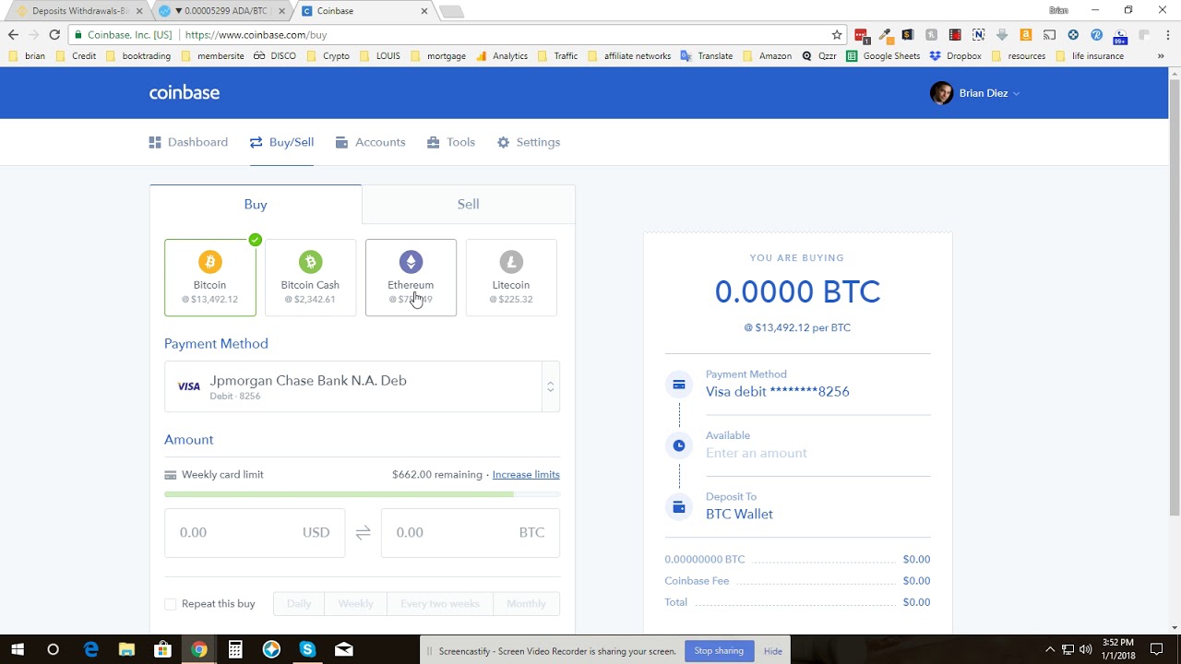Click the Stop sharing button
The image size is (1181, 664).
pyautogui.click(x=719, y=651)
